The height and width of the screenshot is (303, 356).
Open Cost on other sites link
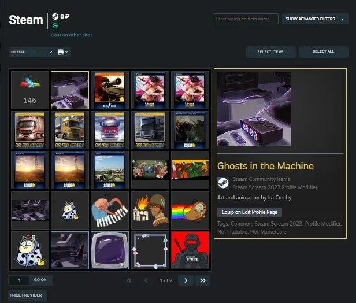(x=72, y=35)
